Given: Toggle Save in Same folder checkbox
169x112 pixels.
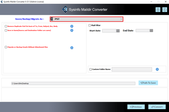Looking at the screenshot, I should coord(6,30).
